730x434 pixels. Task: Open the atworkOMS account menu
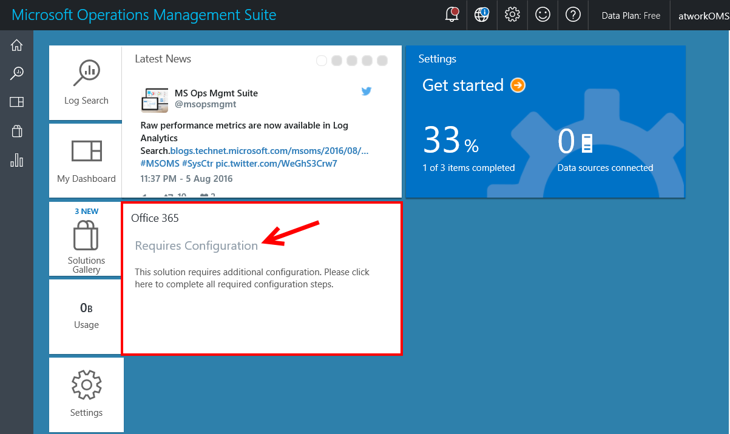click(703, 16)
